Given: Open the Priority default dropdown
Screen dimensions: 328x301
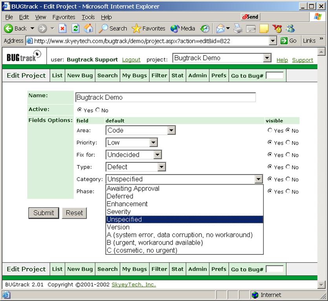Looking at the screenshot, I should [x=153, y=143].
